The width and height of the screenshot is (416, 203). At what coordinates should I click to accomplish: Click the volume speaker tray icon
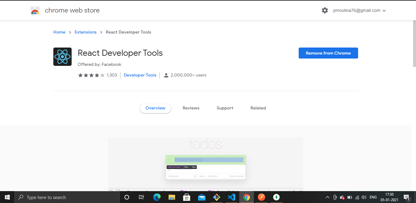tap(364, 197)
